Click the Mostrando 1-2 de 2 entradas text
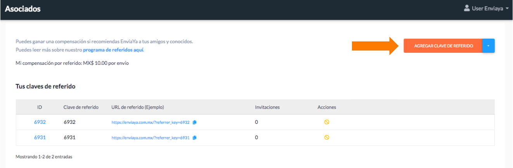This screenshot has height=168, width=513. pos(44,157)
